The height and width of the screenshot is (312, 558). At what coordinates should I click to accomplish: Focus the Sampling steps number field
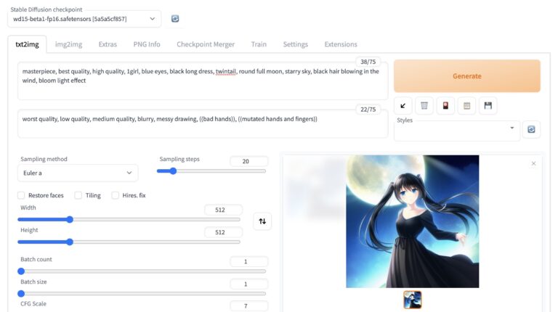248,161
